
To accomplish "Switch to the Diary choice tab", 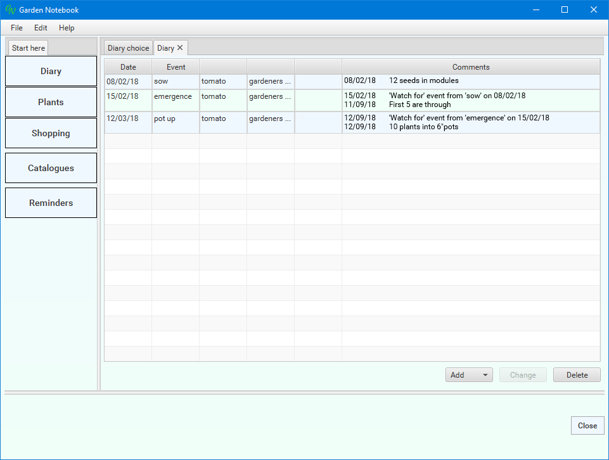I will coord(128,48).
